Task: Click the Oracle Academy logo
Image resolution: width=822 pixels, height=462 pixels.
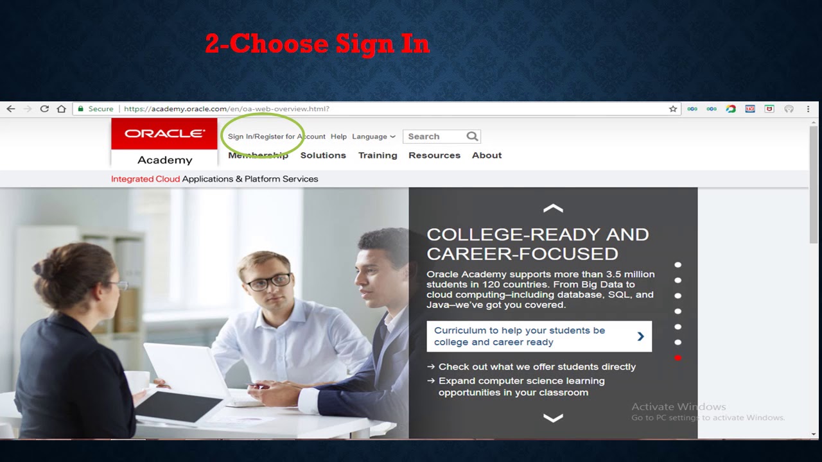Action: (x=164, y=143)
